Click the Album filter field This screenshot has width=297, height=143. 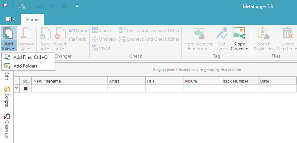(202, 88)
